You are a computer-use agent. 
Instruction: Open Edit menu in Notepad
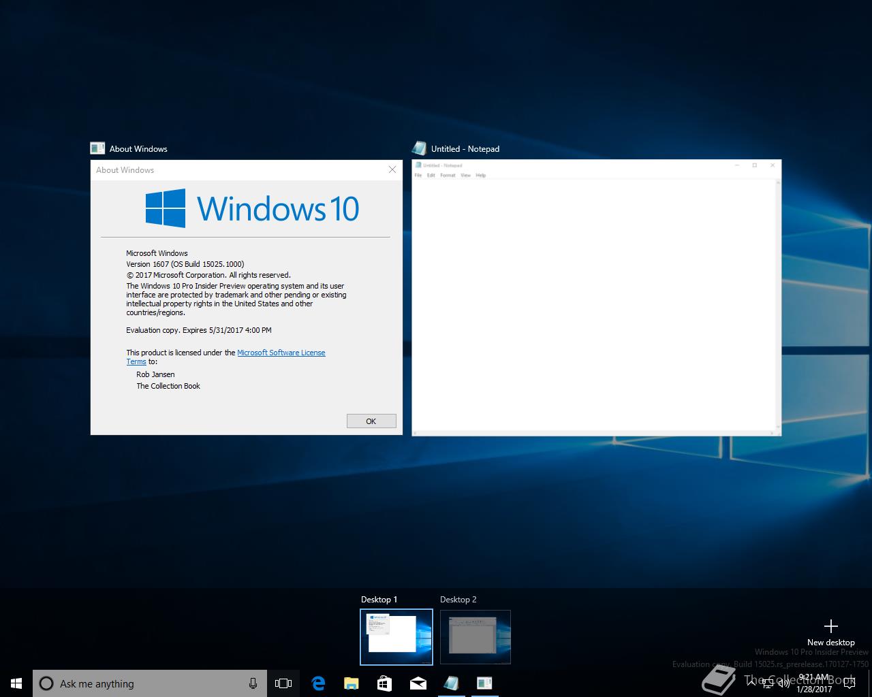tap(431, 176)
